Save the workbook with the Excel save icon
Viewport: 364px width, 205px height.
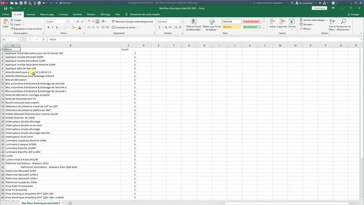click(6, 8)
